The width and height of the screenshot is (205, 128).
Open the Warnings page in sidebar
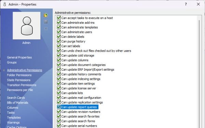[13, 123]
